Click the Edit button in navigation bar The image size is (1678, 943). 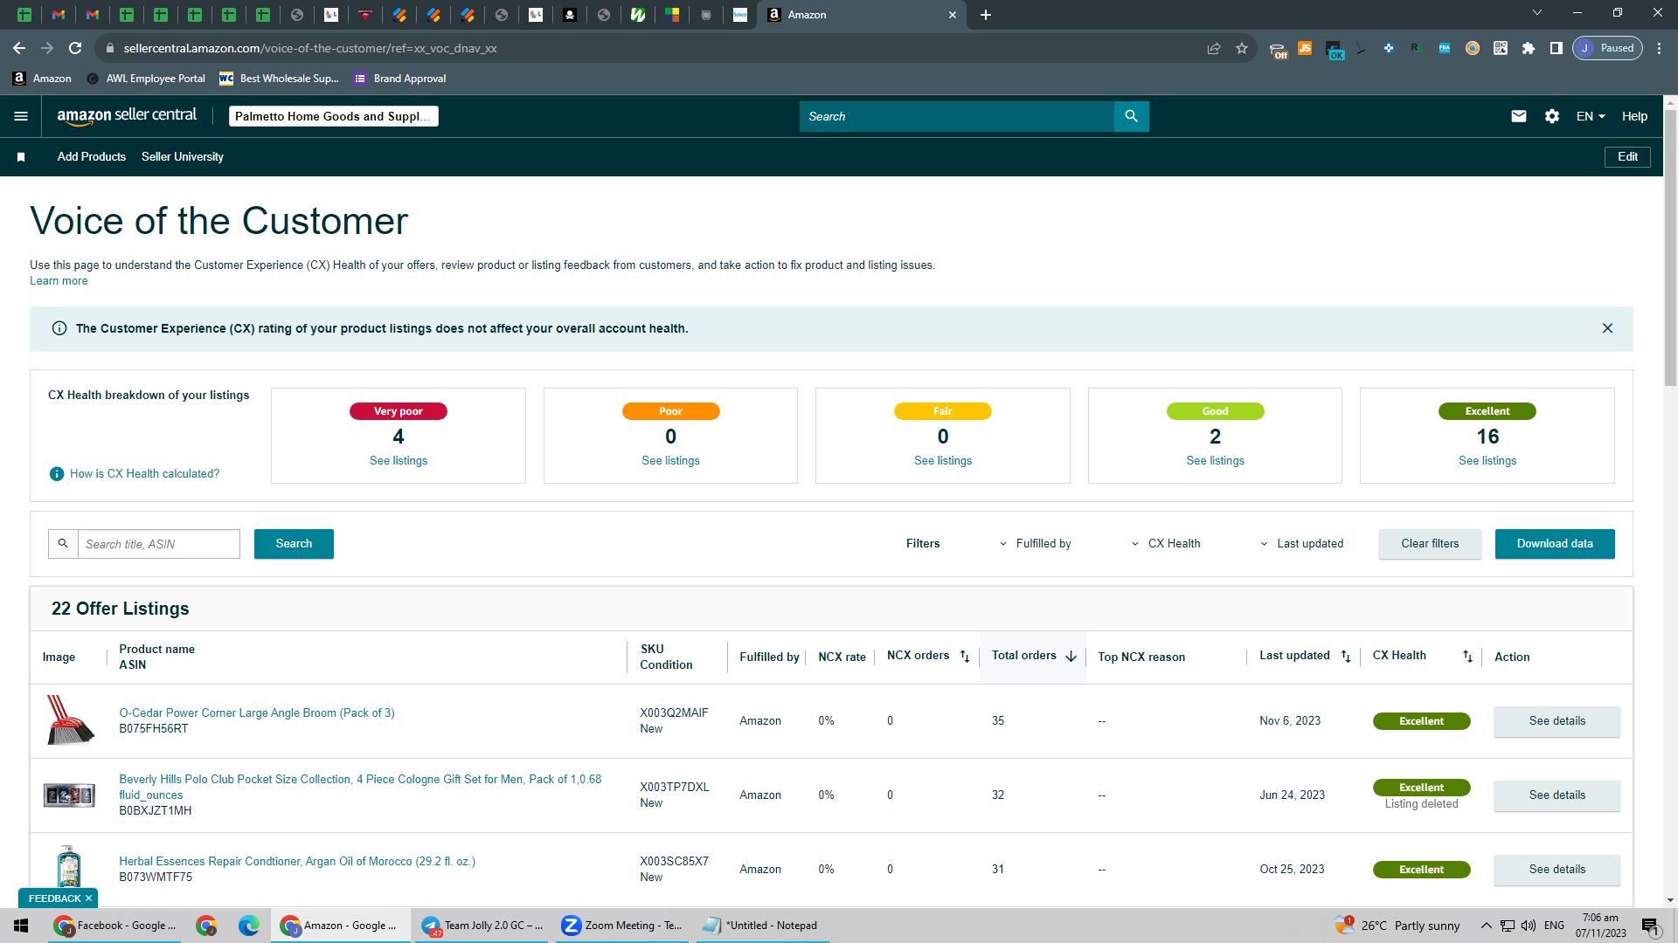[1627, 157]
